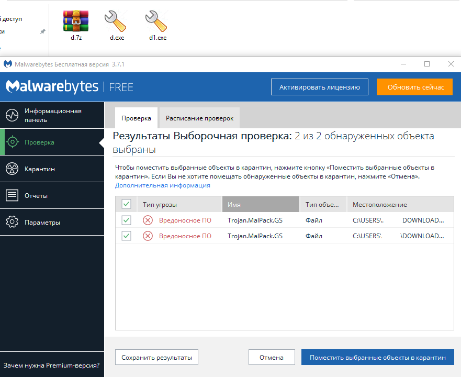Click the dashboard pulse icon in sidebar

point(12,115)
